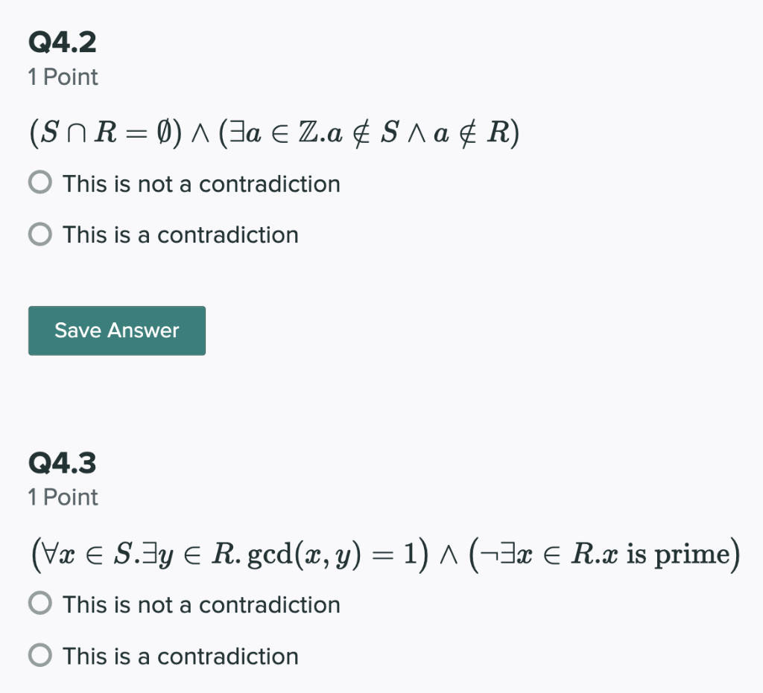763x693 pixels.
Task: Click the empty radio circle beside Q4.3's first option
Action: (x=39, y=603)
